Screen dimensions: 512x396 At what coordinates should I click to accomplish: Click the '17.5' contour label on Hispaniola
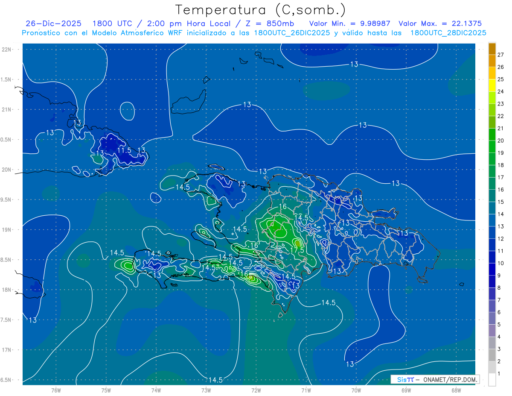(x=297, y=250)
